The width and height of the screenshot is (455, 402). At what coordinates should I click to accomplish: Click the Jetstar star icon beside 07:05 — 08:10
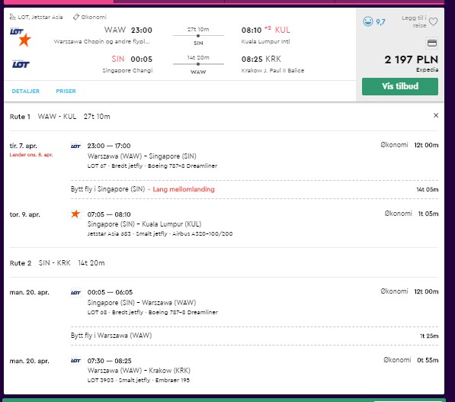tap(75, 214)
